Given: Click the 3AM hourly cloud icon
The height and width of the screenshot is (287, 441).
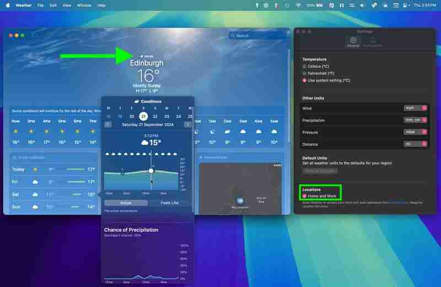Looking at the screenshot, I should tap(243, 131).
